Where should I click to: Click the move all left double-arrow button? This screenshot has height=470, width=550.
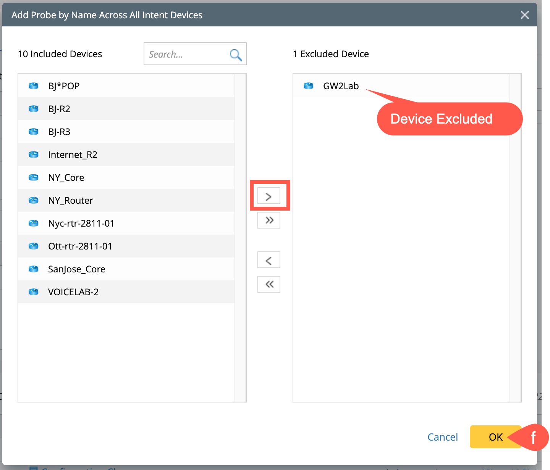(x=269, y=284)
